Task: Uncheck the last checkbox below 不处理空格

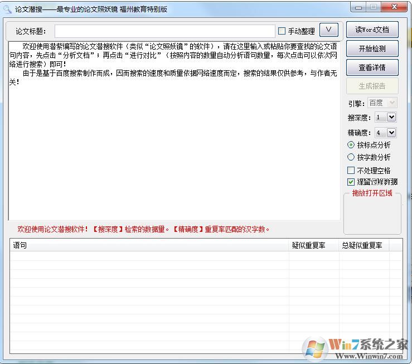Action: point(351,182)
